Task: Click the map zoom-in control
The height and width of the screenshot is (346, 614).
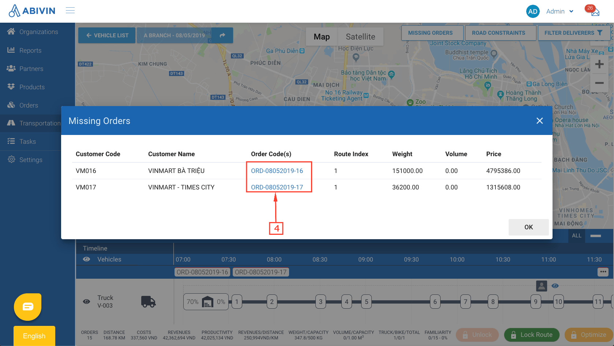Action: [599, 64]
